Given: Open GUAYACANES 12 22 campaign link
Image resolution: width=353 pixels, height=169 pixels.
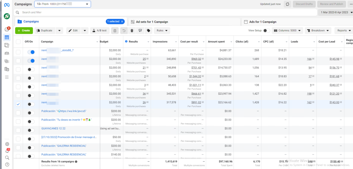Looking at the screenshot, I should [x=53, y=128].
